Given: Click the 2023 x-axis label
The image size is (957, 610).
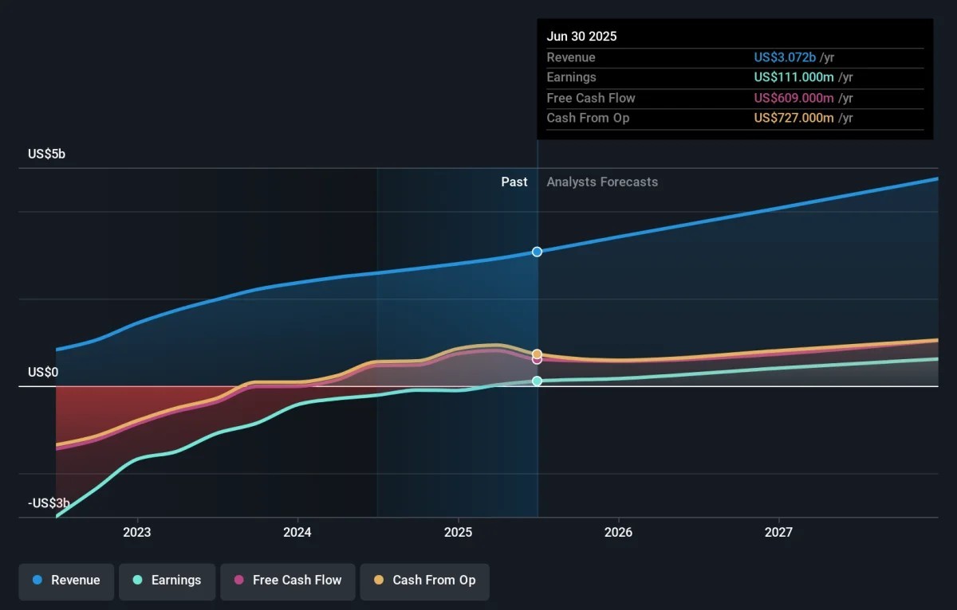Looking at the screenshot, I should tap(137, 532).
